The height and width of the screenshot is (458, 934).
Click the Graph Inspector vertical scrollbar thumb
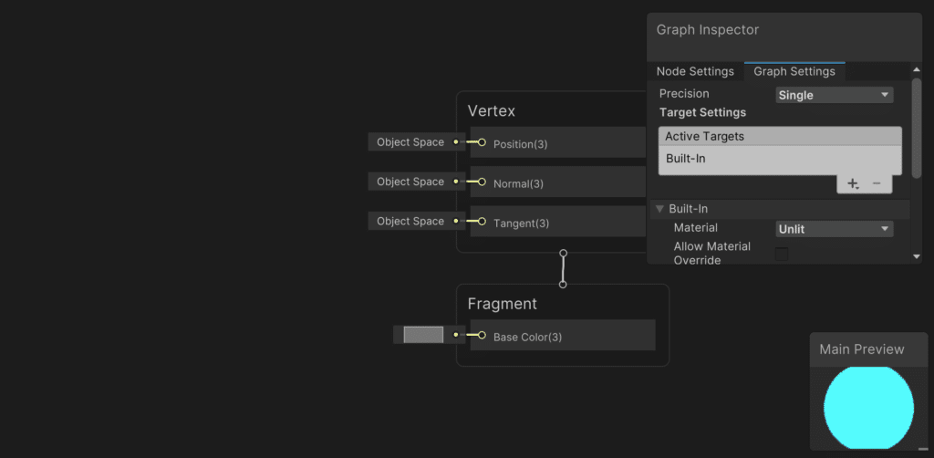tap(917, 128)
